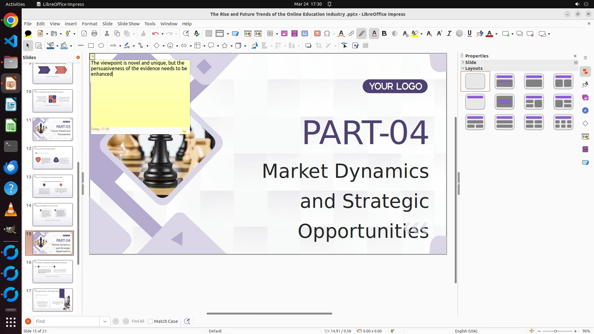Open the Insert Special Character tool

tap(327, 34)
